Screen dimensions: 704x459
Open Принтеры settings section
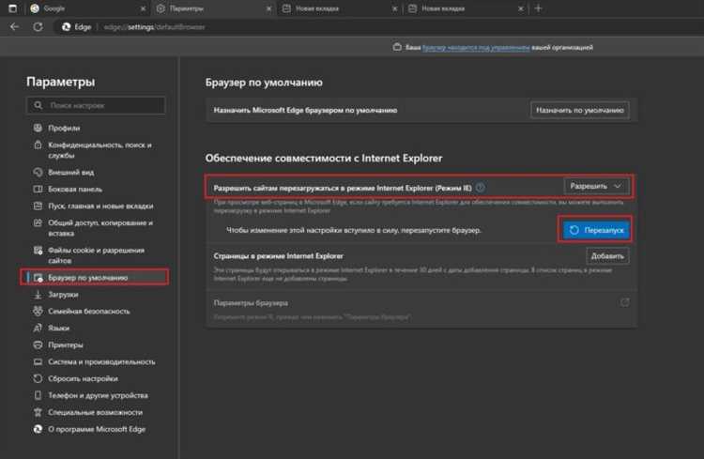(x=66, y=344)
